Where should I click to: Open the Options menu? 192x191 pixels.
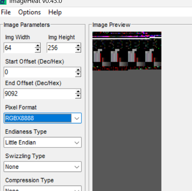point(29,12)
